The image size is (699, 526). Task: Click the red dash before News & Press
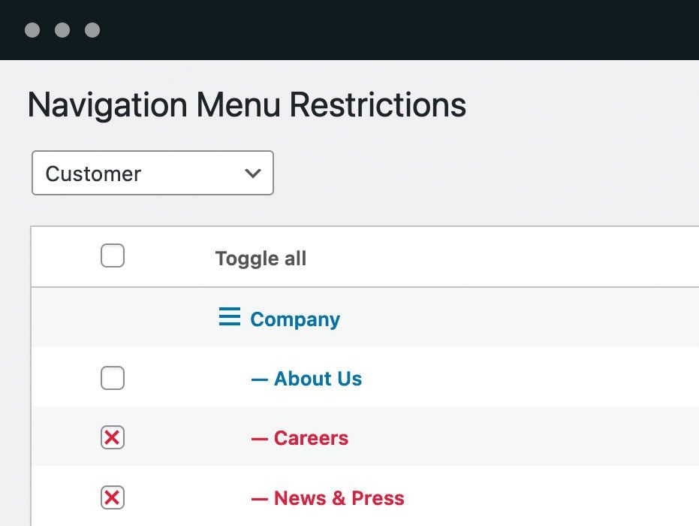point(259,499)
